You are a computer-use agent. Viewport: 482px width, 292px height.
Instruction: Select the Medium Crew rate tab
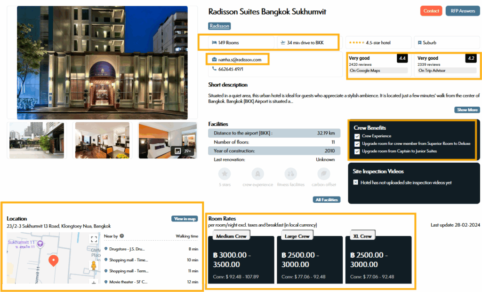coord(231,236)
